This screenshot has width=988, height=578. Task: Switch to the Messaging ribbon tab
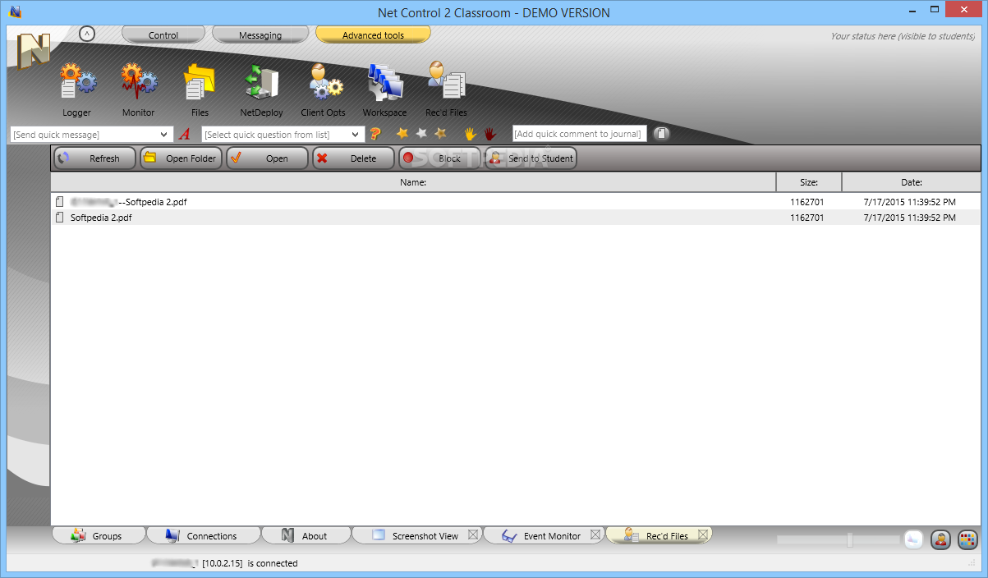260,35
